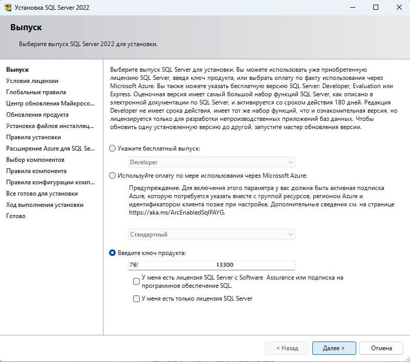Go to 'Глобальные правила' step
The height and width of the screenshot is (362, 410).
36,92
